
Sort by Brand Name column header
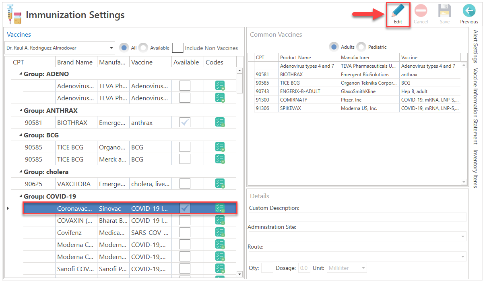[76, 62]
